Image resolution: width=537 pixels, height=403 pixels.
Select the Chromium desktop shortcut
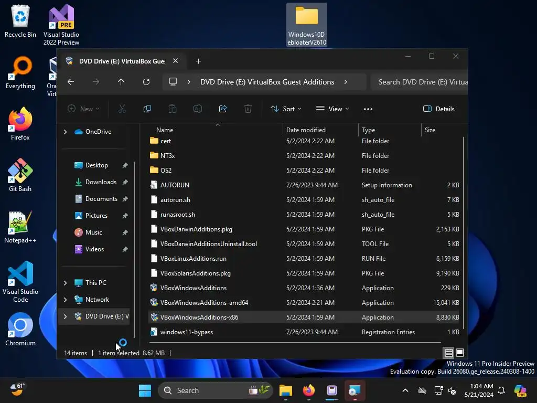tap(20, 330)
